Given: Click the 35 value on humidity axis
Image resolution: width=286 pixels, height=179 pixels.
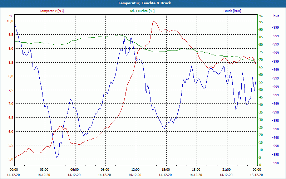Looking at the screenshot, I should [x=261, y=112].
